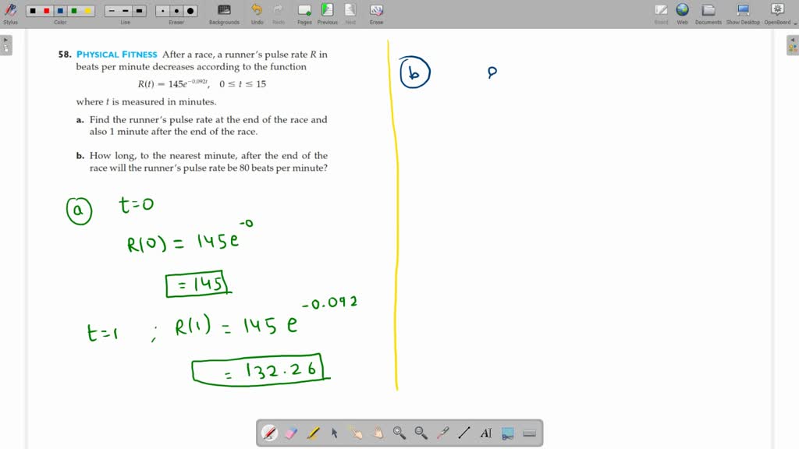Viewport: 799px width, 449px height.
Task: Activate the hand scroll tool
Action: click(x=378, y=433)
